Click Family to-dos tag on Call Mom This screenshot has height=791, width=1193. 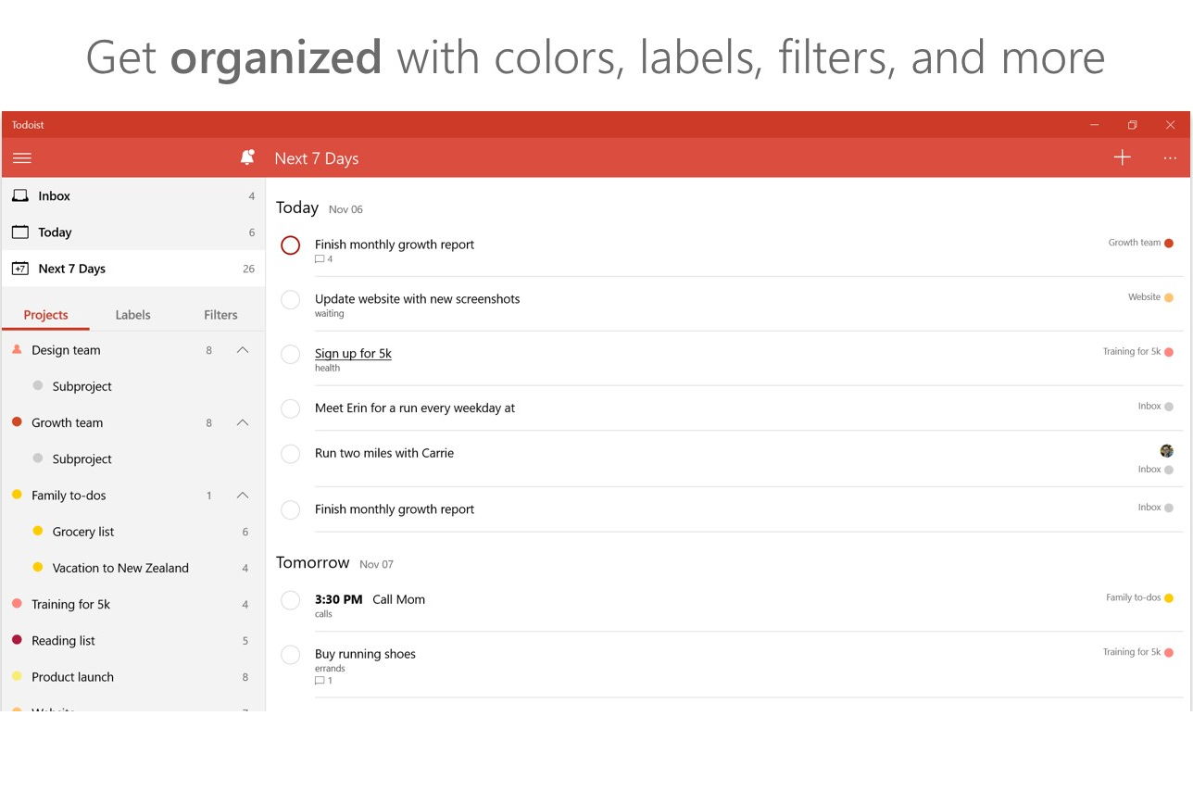[1139, 598]
